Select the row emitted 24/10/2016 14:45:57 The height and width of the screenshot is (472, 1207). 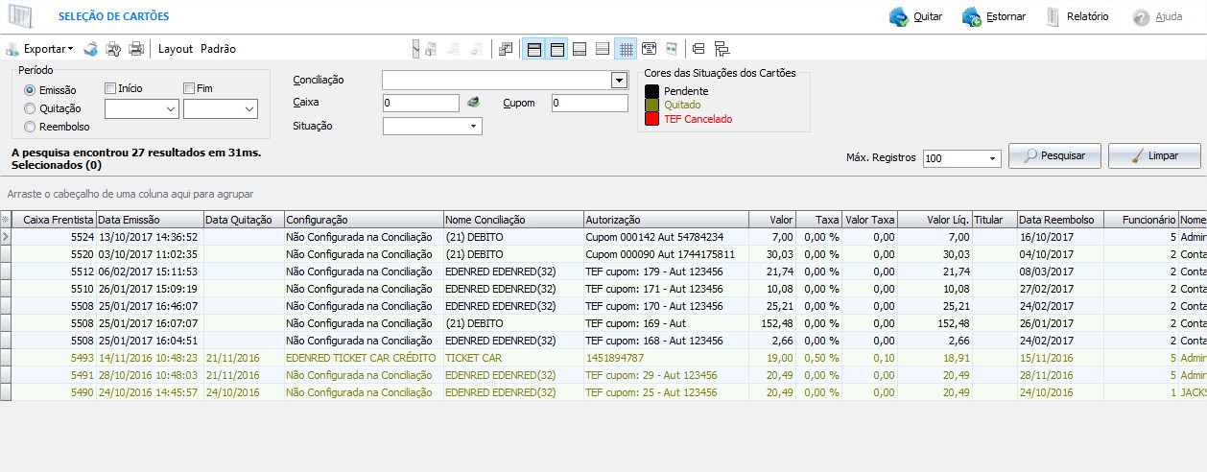(x=603, y=391)
